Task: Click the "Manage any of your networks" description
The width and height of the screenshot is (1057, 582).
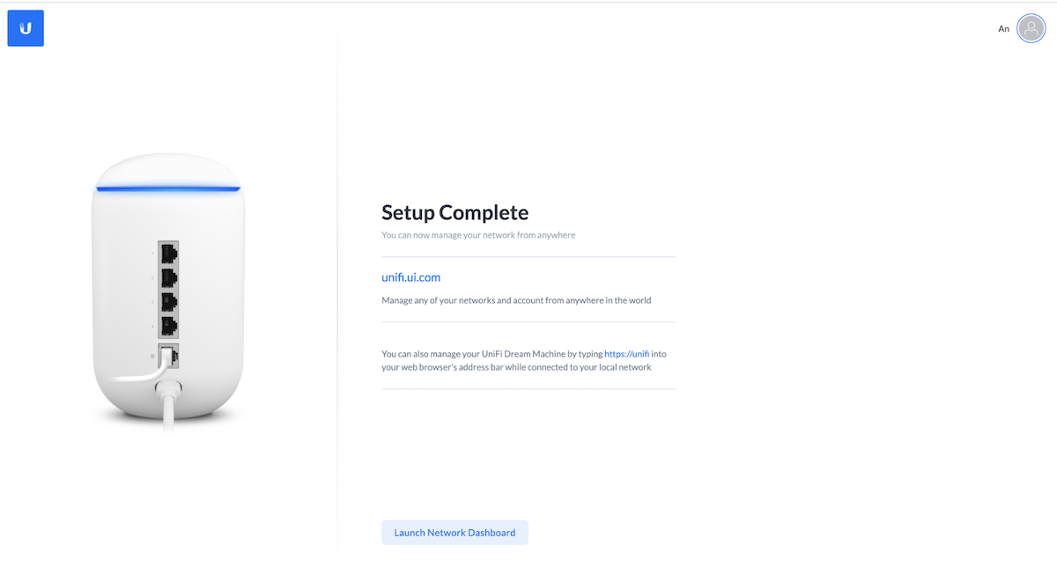Action: 516,300
